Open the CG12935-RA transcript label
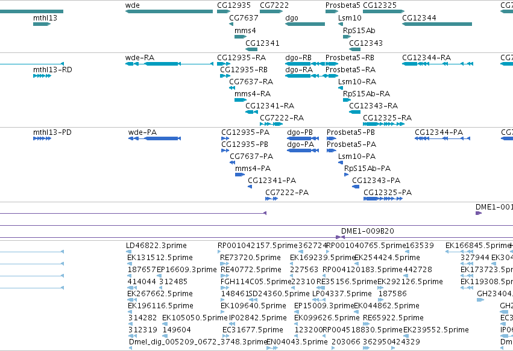Screen dimensions: 513x351 pos(242,58)
